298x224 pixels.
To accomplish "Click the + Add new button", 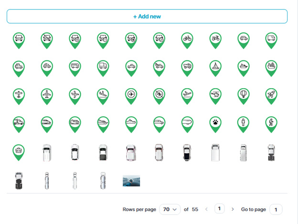I will coord(147,16).
